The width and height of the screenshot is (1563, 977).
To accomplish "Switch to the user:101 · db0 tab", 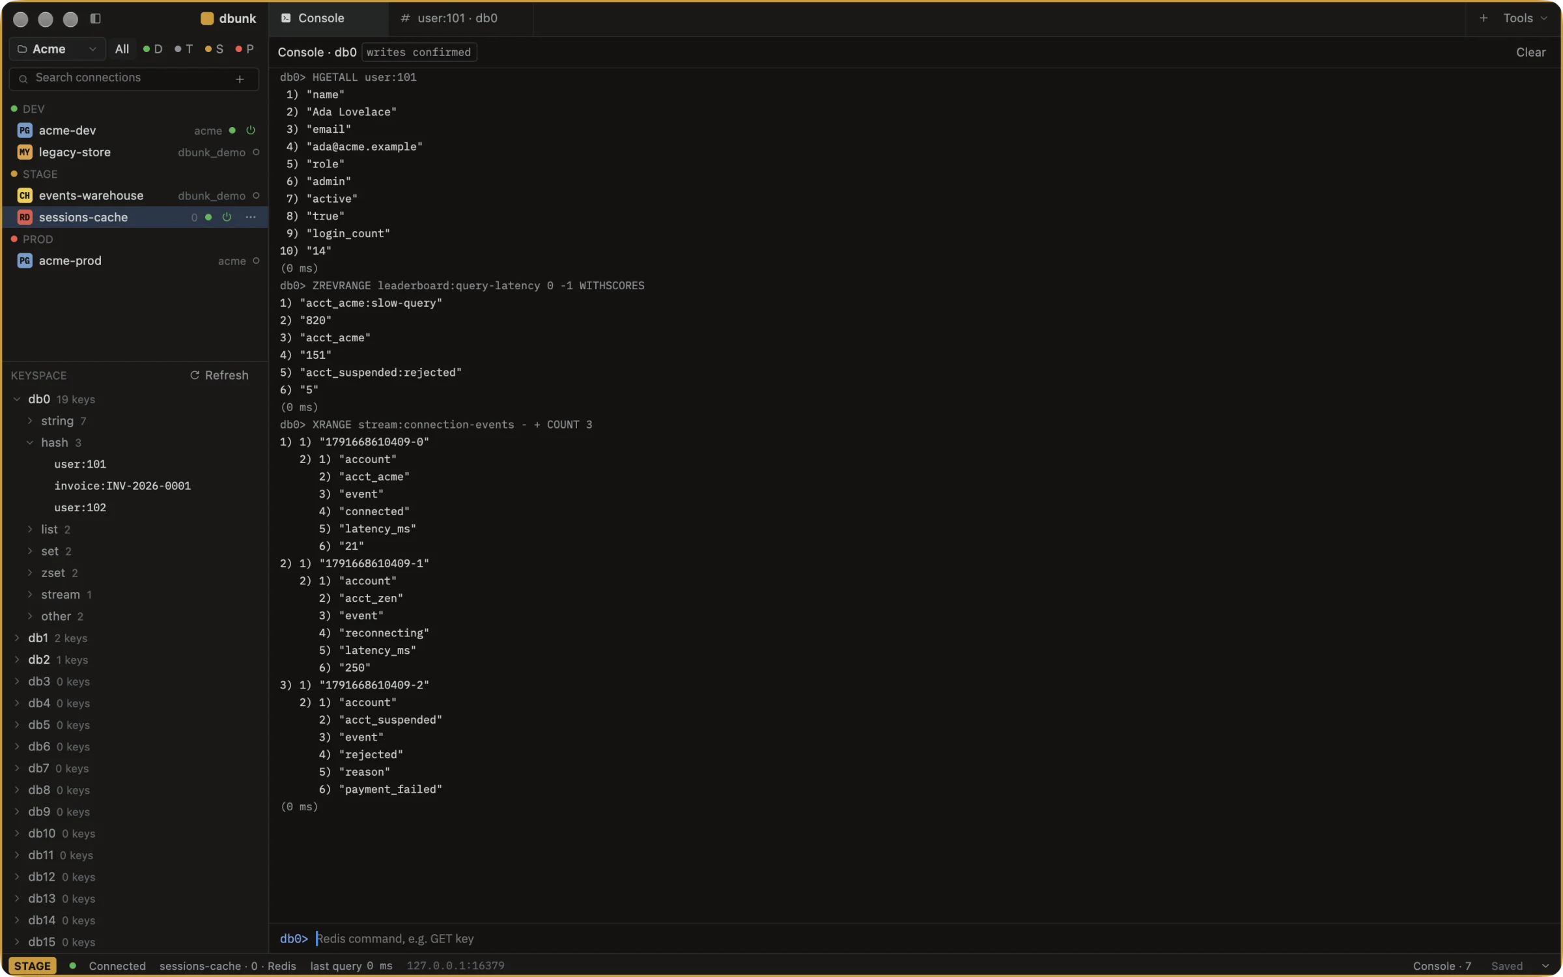I will pyautogui.click(x=460, y=18).
